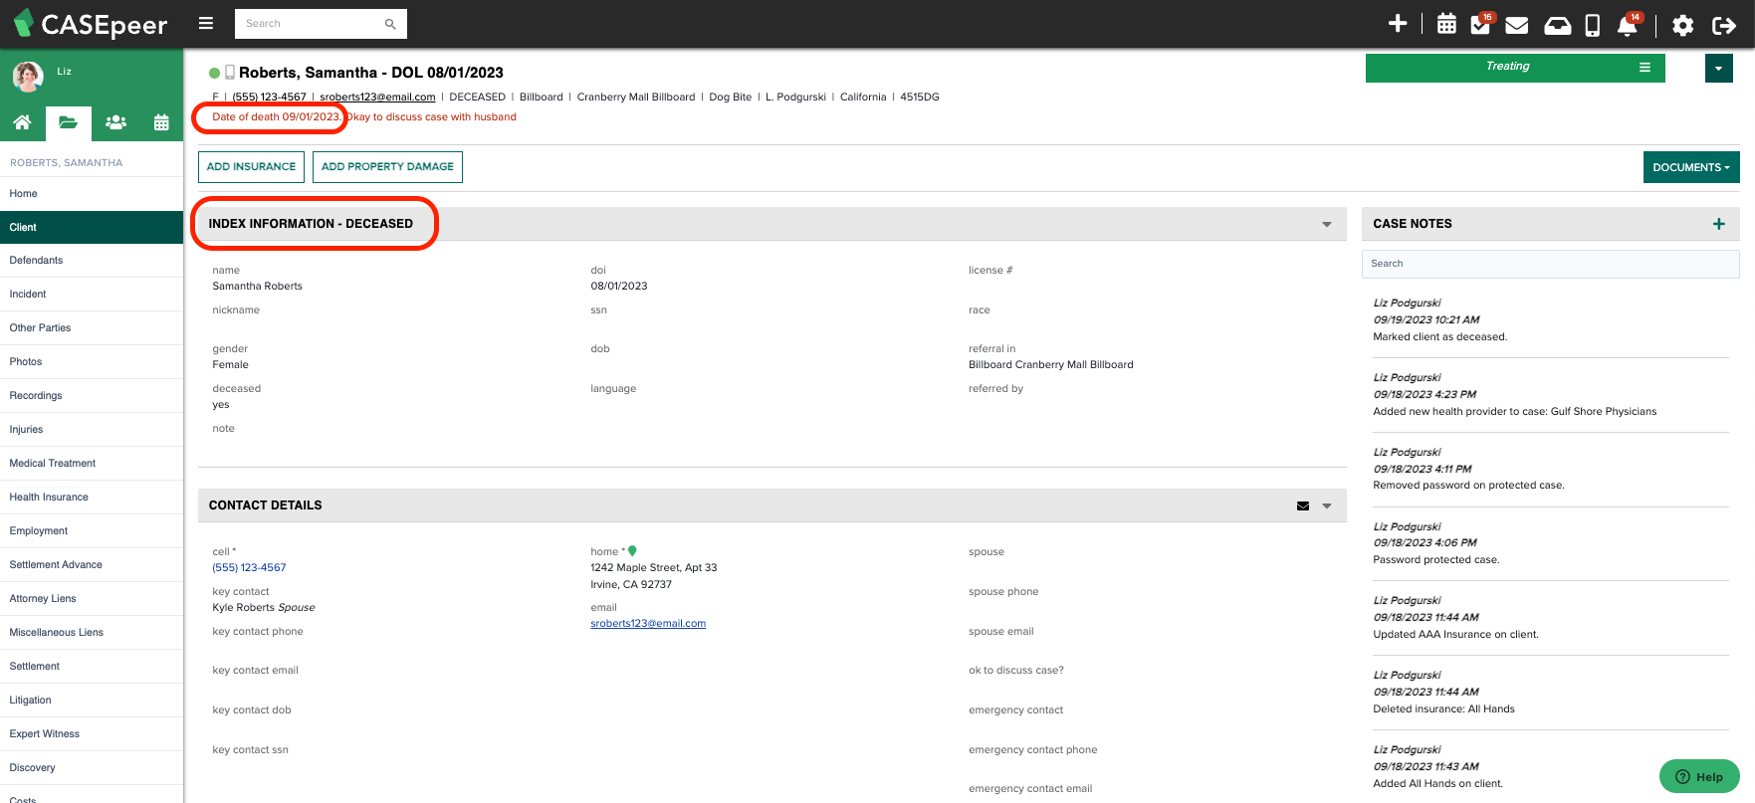The image size is (1755, 803).
Task: Click the green map pin by home
Action: coord(632,551)
